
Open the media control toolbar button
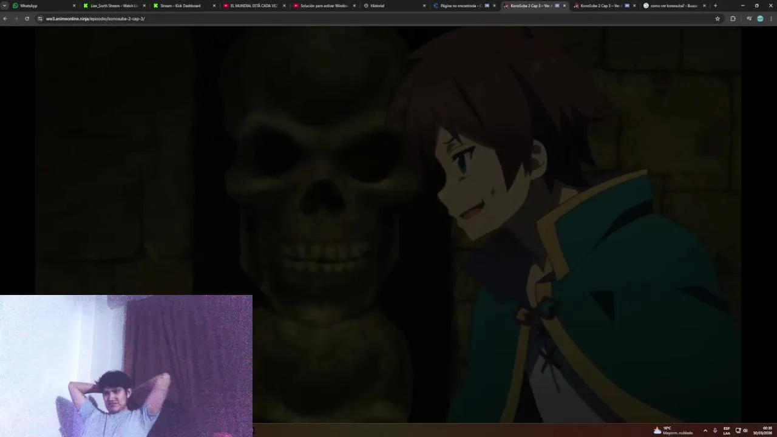[749, 19]
